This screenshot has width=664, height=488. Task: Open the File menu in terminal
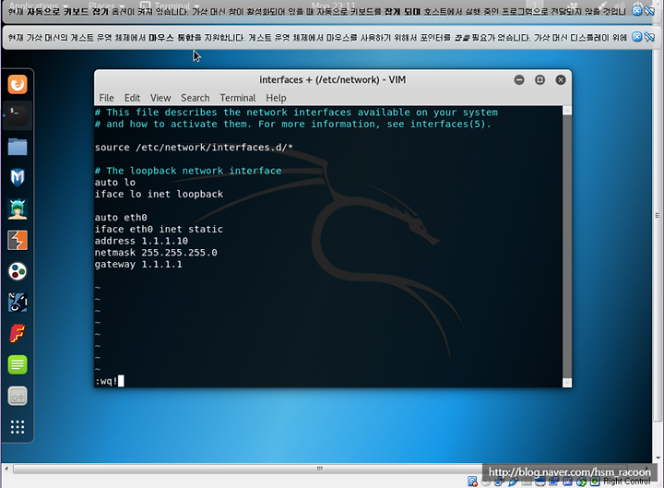tap(106, 98)
